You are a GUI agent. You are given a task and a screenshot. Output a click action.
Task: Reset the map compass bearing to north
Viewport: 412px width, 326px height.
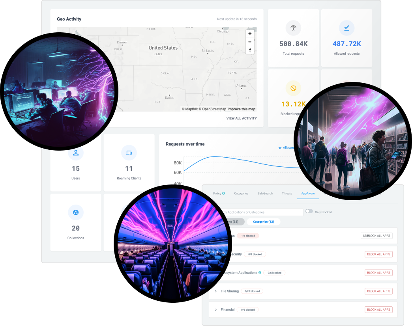pyautogui.click(x=250, y=50)
